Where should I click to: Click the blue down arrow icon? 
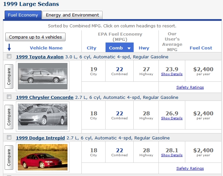9,47
